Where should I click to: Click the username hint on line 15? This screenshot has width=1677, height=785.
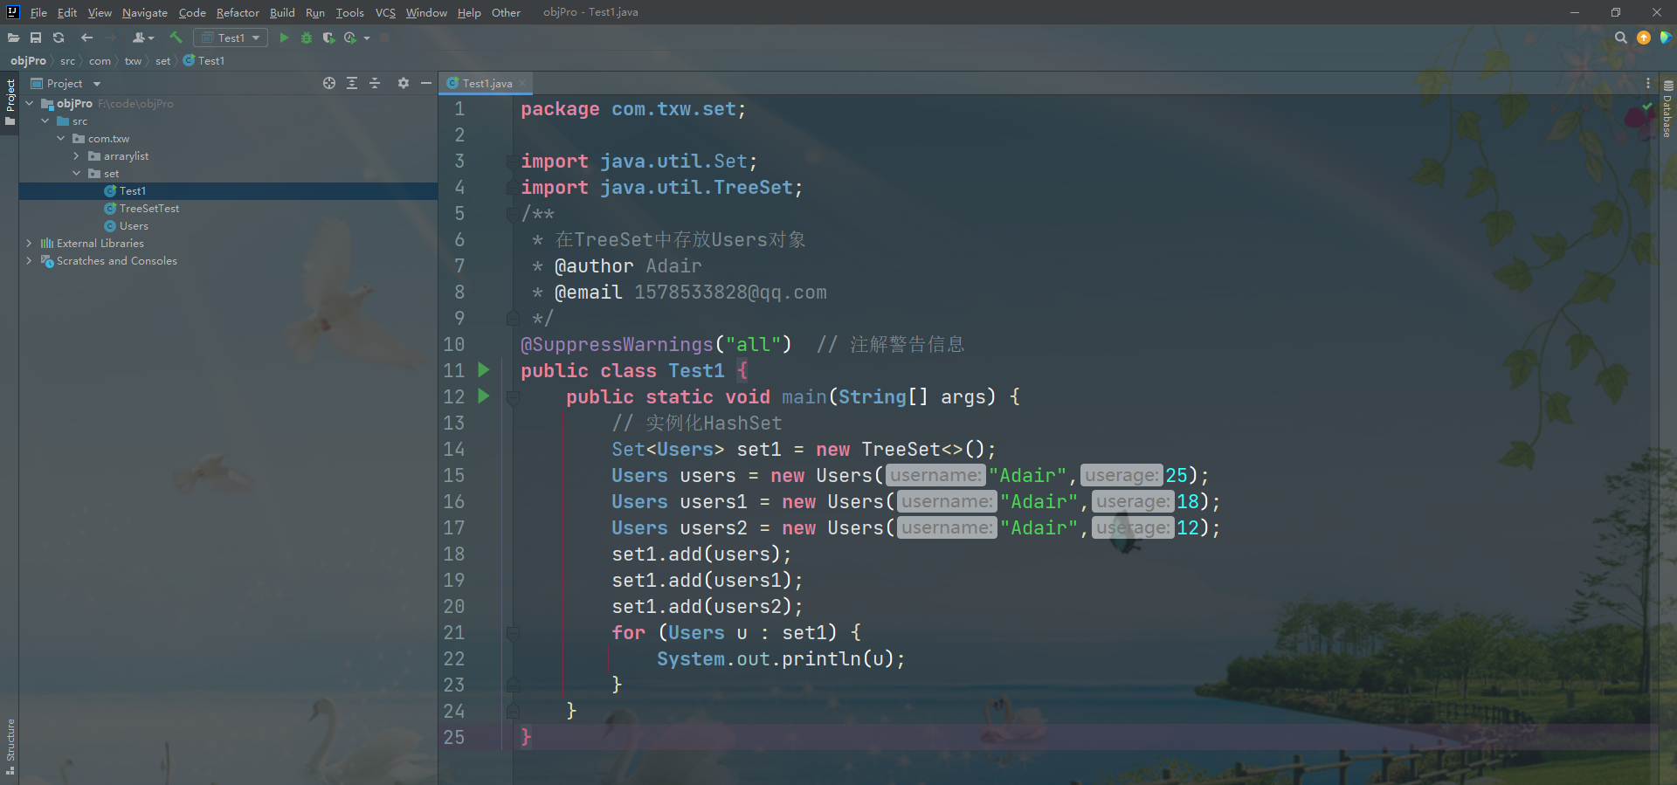click(935, 475)
